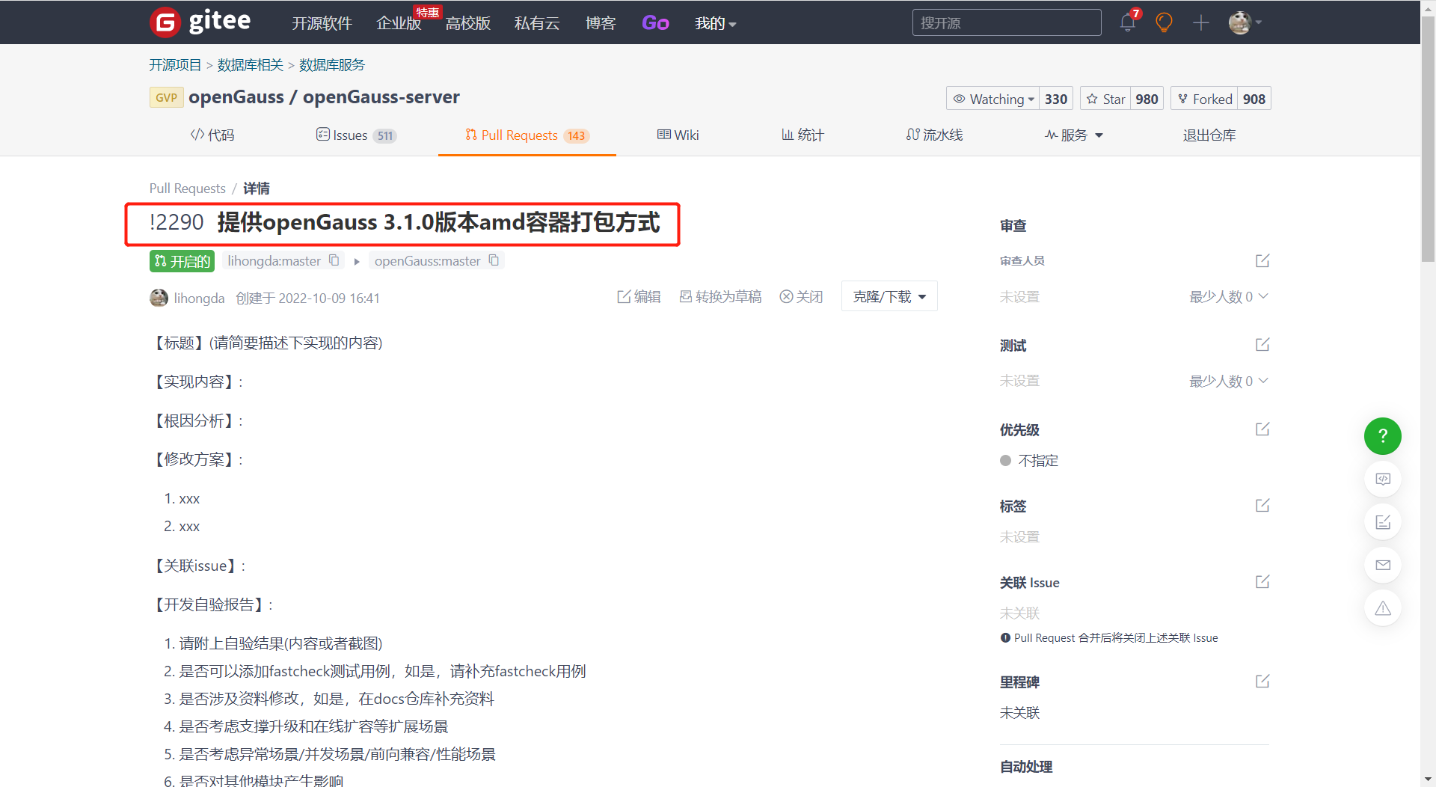
Task: Open the Watching dropdown
Action: point(992,99)
